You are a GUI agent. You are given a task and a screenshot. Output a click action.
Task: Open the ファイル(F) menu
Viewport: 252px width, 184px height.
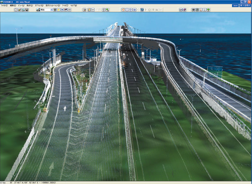[4, 5]
